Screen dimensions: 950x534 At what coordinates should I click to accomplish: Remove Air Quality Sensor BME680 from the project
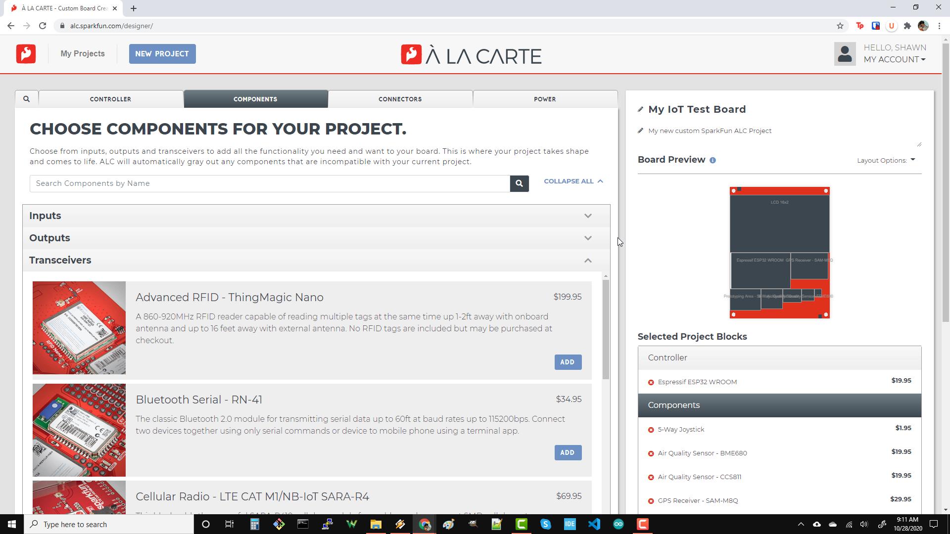651,453
